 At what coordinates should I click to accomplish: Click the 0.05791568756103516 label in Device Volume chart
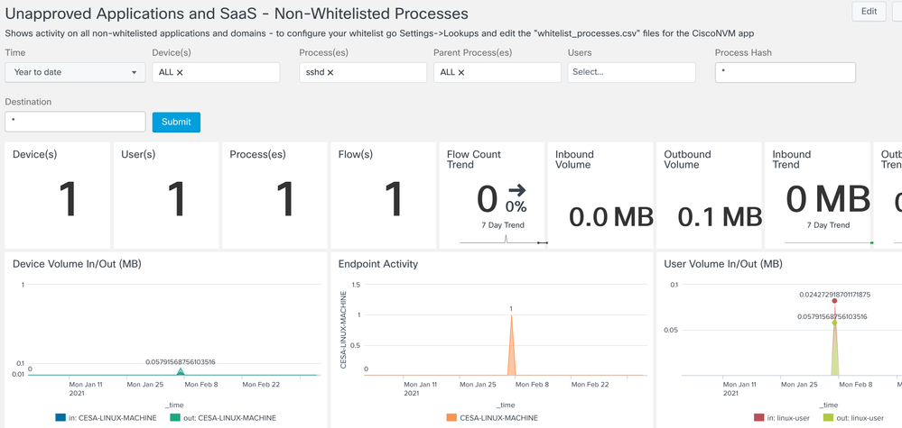(181, 362)
